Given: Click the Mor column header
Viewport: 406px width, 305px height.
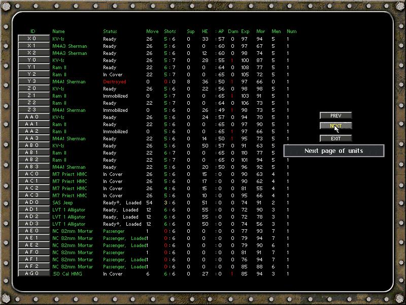Looking at the screenshot, I should (x=260, y=32).
